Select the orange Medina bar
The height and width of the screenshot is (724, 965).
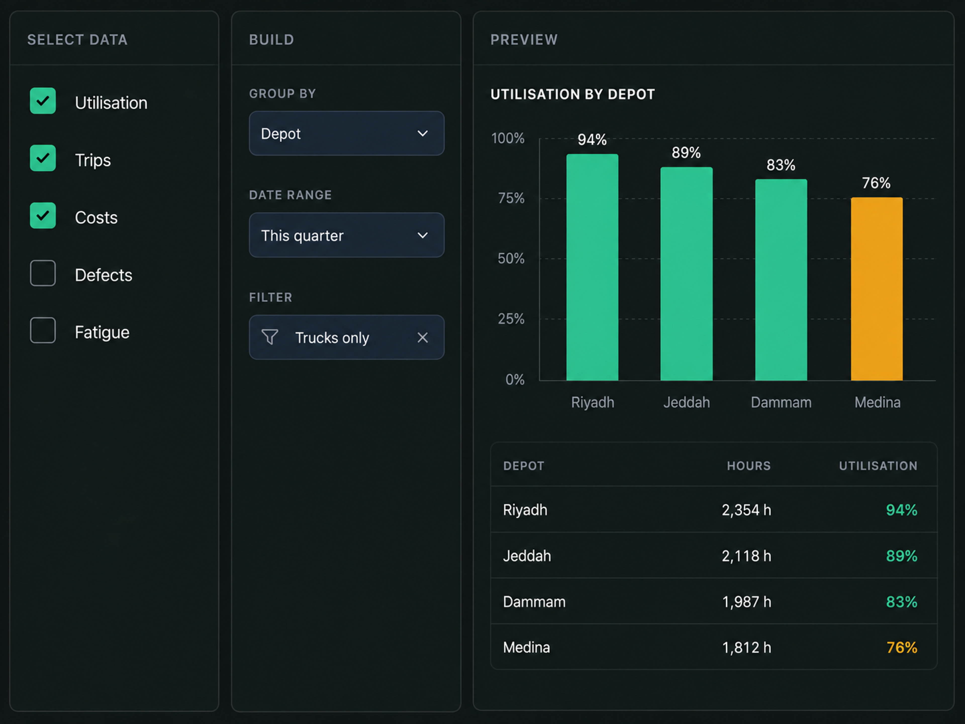(877, 289)
